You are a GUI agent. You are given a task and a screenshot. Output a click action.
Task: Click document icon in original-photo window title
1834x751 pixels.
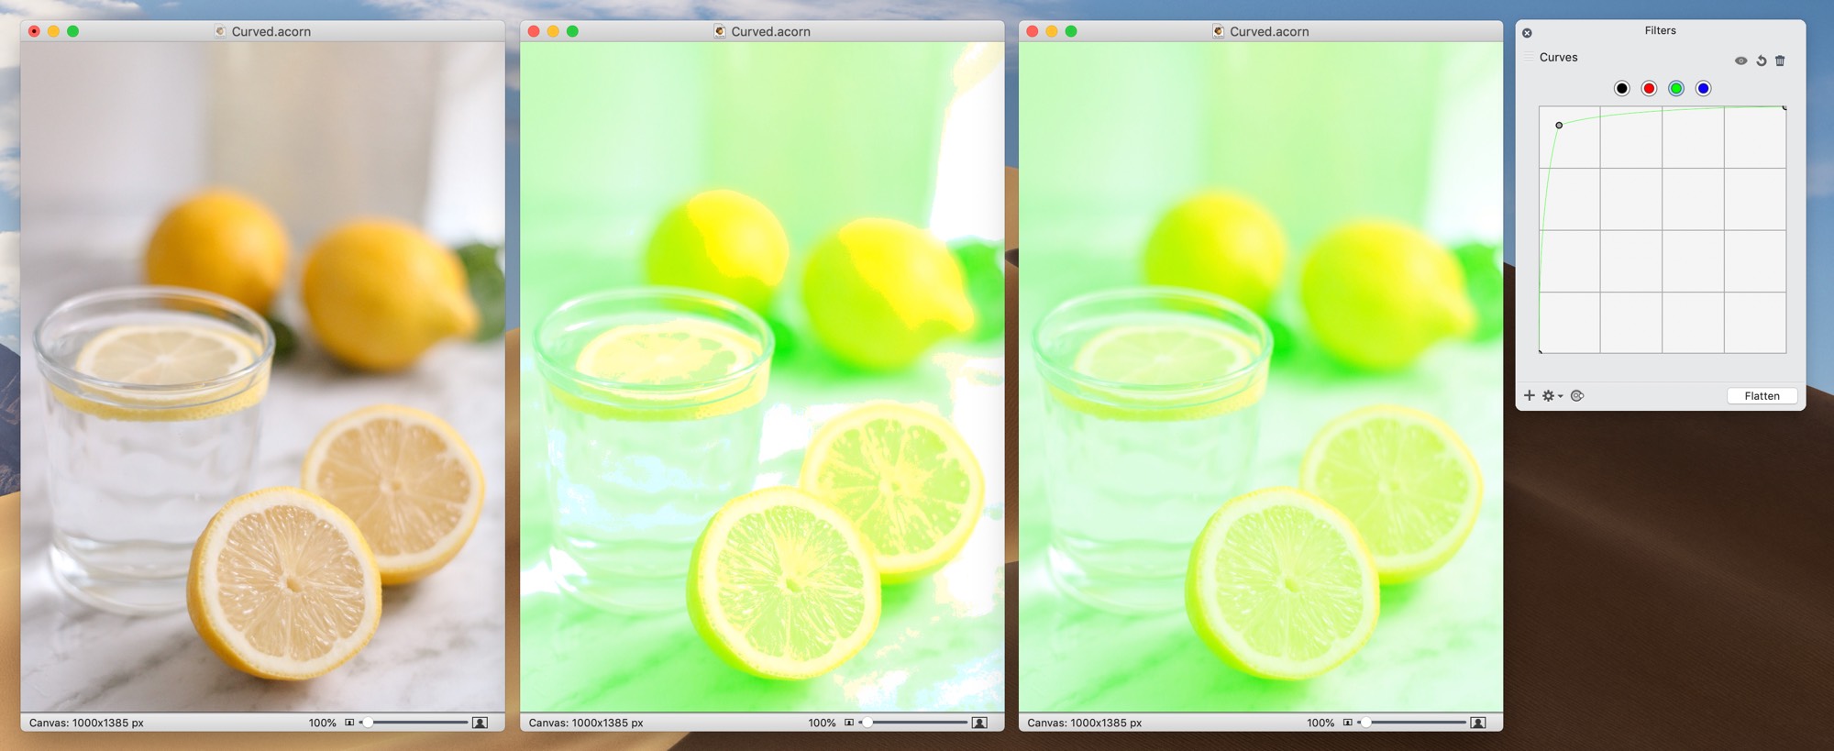click(x=220, y=31)
